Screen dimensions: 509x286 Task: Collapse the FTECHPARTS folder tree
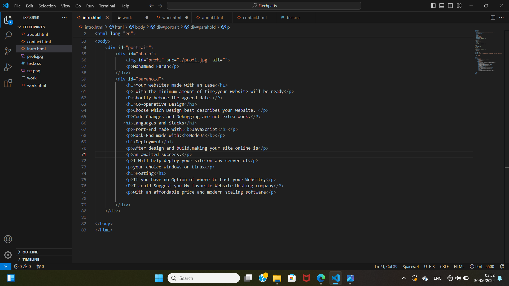pyautogui.click(x=33, y=27)
